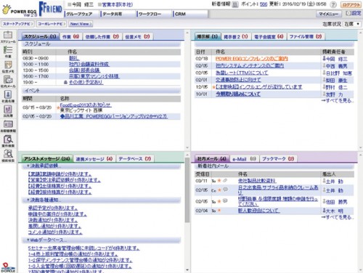Click the POWER EGG logo
Viewport: 363px width, 273px height.
[20, 11]
